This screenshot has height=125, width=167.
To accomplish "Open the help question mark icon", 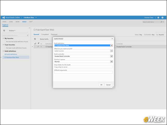I will click(x=162, y=17).
